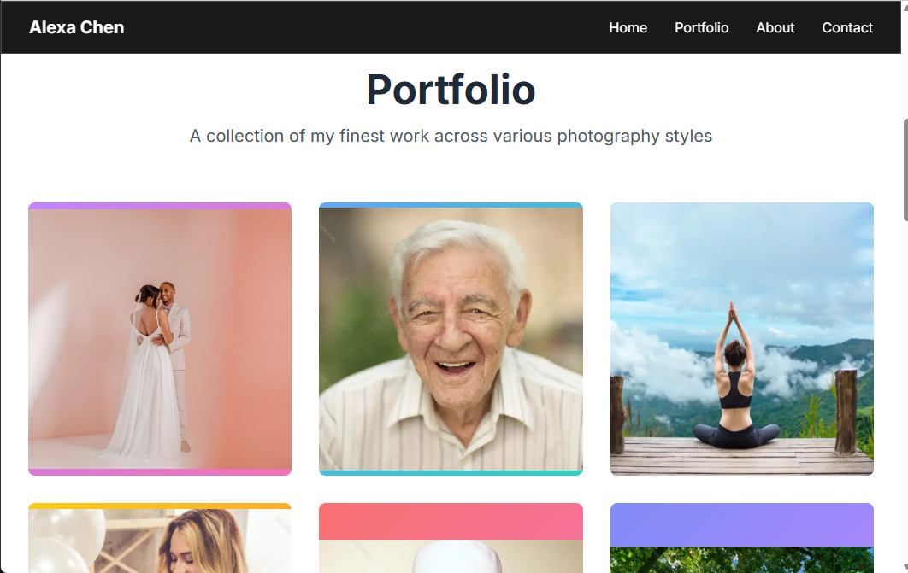
Task: Navigate to the About page
Action: (x=775, y=27)
